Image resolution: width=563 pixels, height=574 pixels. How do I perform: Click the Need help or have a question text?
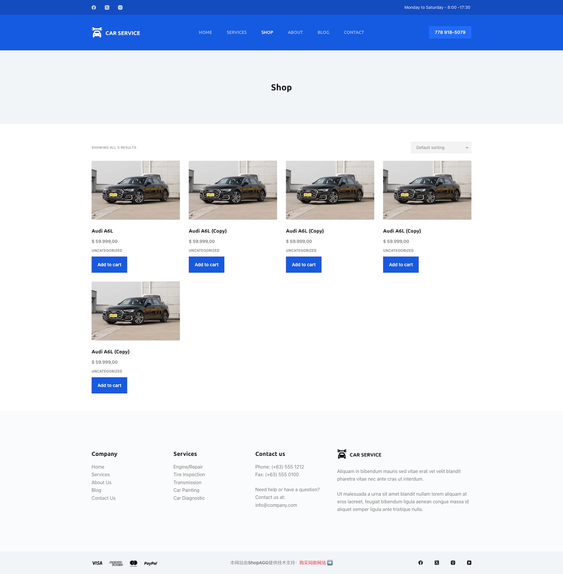click(288, 490)
